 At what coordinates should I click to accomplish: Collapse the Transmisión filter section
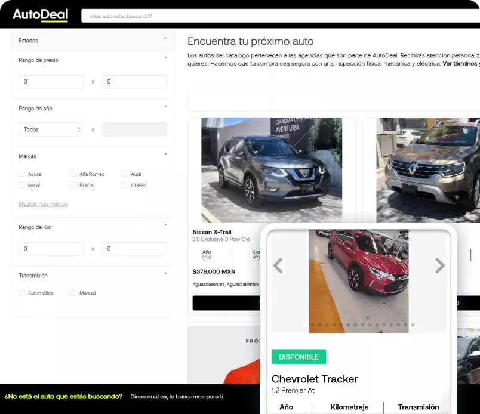pos(165,273)
